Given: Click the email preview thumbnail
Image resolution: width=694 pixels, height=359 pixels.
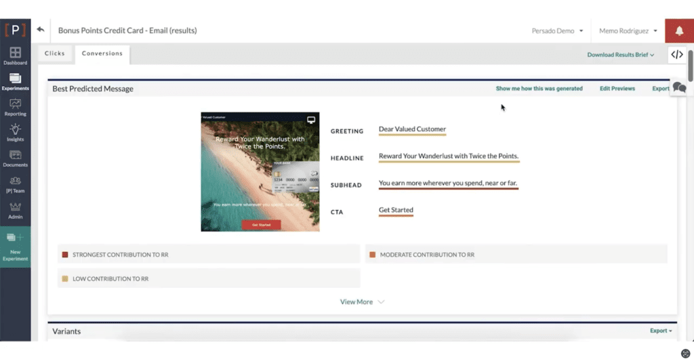Looking at the screenshot, I should 260,171.
